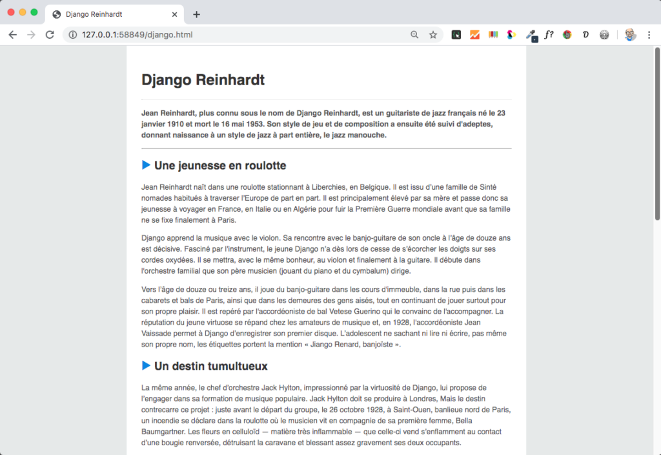Collapse the 'Une jeunesse en roulotte' triangle
This screenshot has width=661, height=455.
click(x=146, y=165)
